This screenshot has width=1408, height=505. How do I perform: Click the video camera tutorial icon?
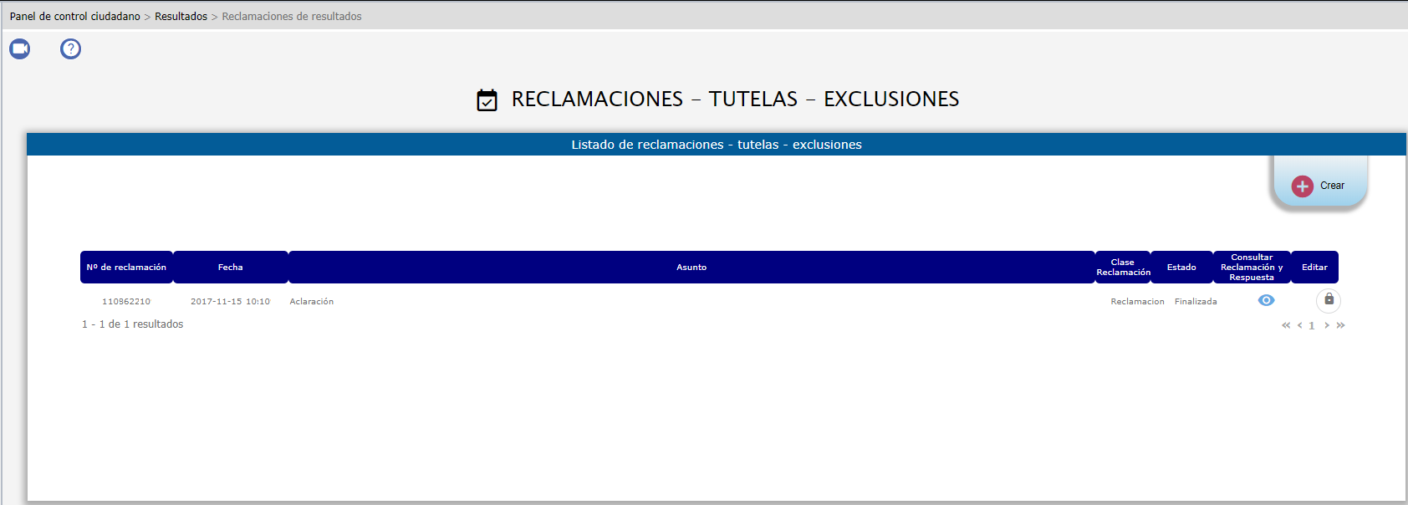(x=20, y=49)
